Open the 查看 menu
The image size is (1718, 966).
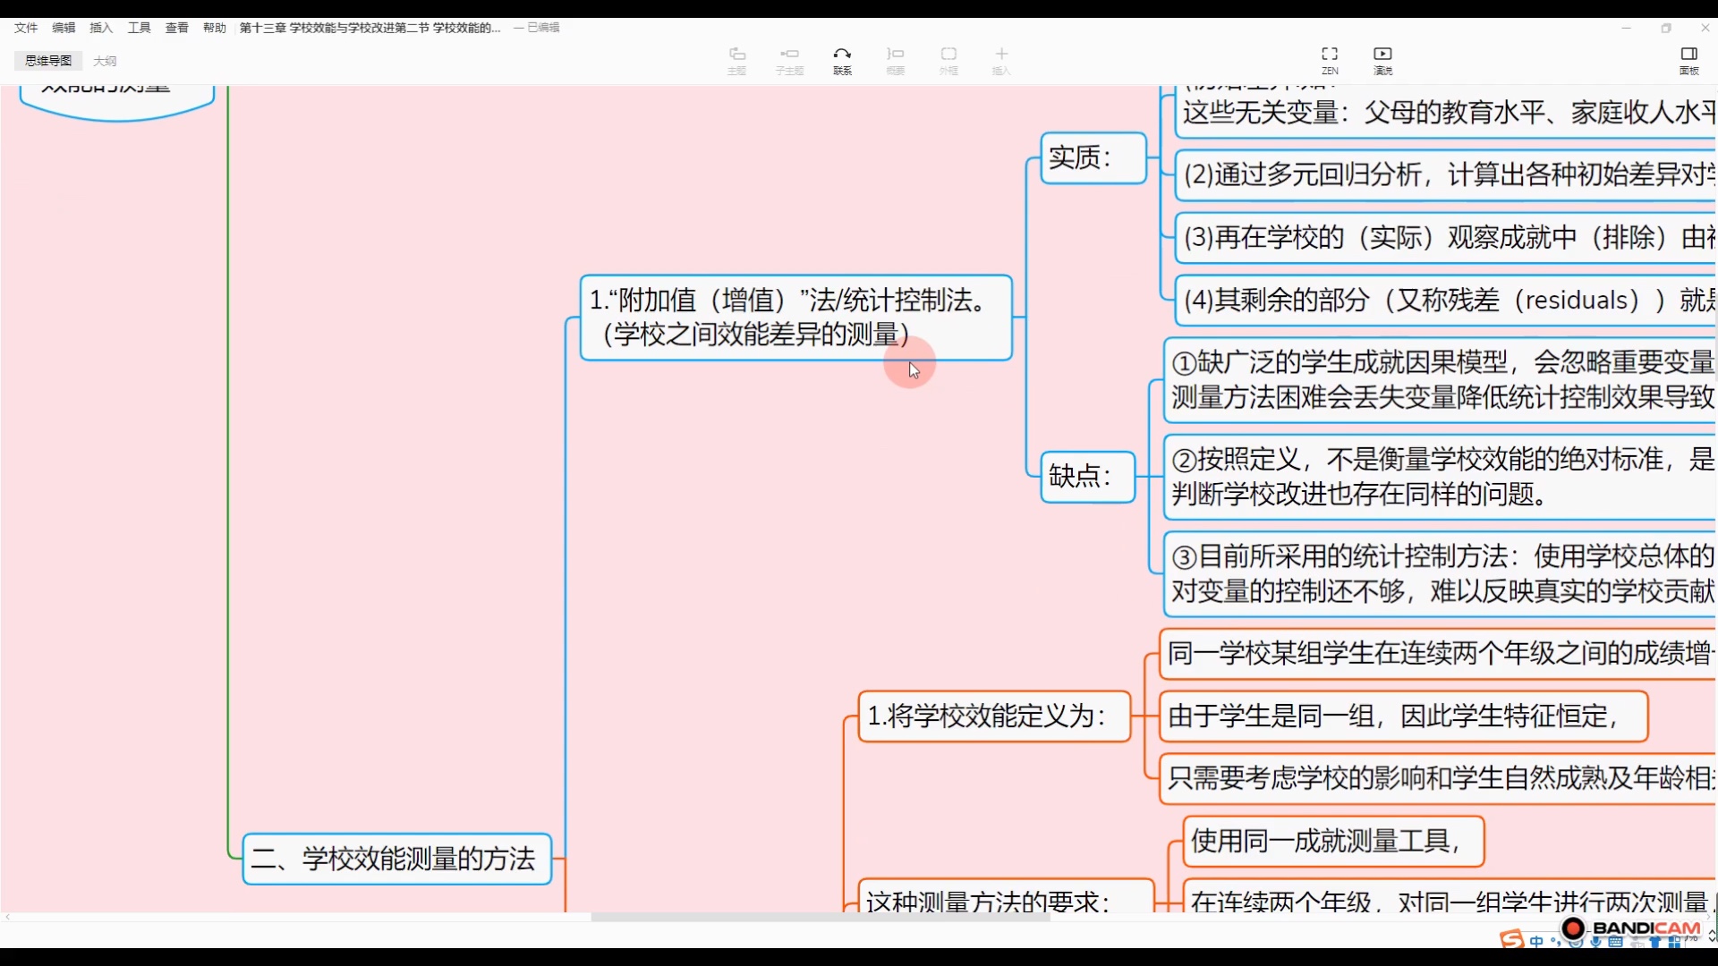(177, 28)
